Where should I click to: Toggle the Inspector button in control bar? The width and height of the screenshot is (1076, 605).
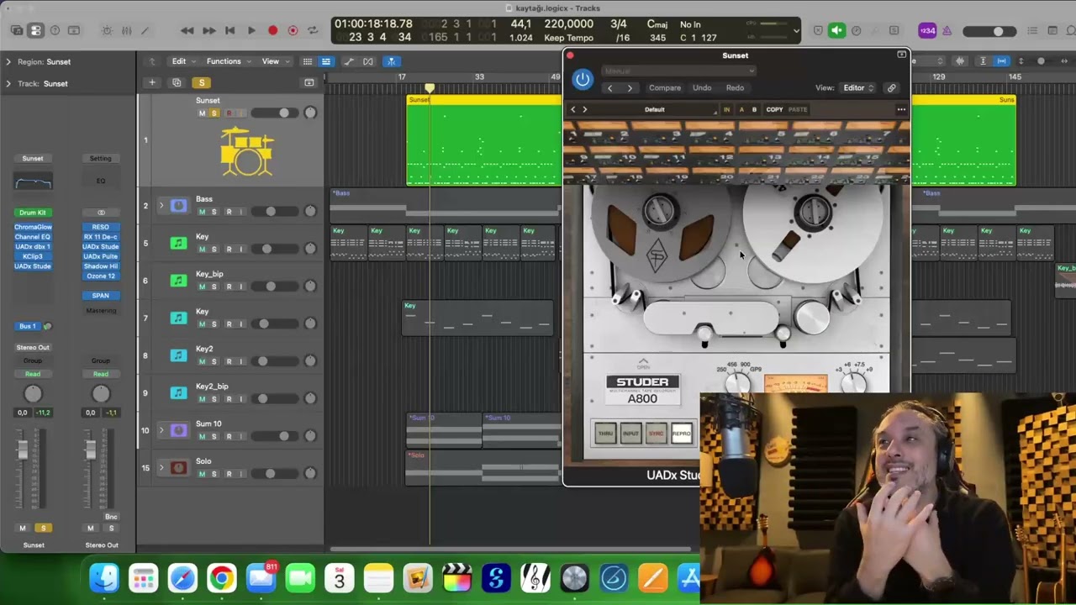35,30
